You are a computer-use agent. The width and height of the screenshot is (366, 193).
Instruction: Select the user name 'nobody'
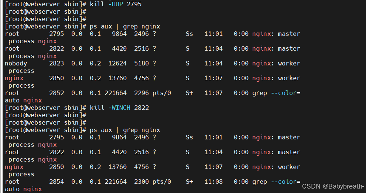point(16,64)
